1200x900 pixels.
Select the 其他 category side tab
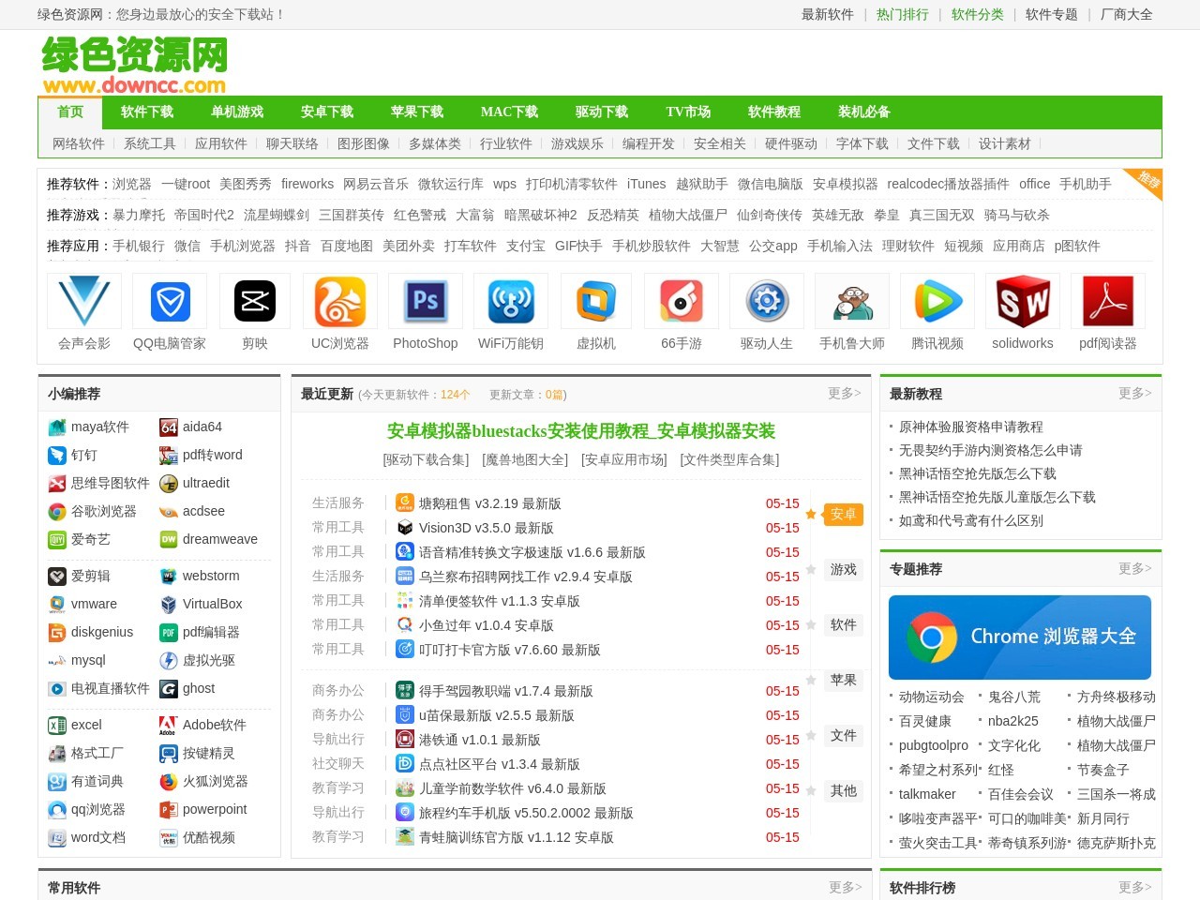click(x=843, y=790)
